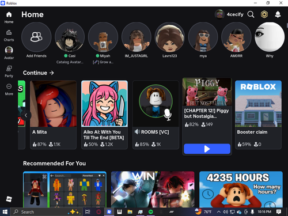Click the Home page title

(32, 14)
